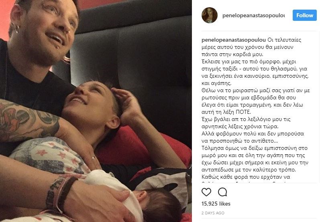Viewport: 320px width, 222px height.
Task: Click the caption line beginning 'Θέλω να το μοιραστώ'
Action: 256,91
